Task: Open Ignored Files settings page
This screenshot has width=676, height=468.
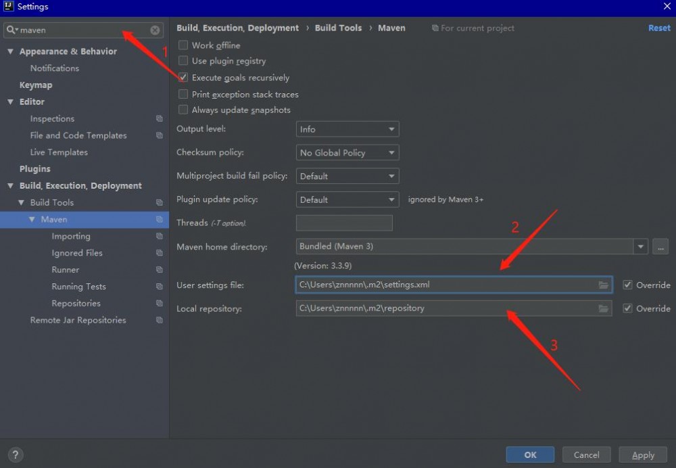Action: 77,253
